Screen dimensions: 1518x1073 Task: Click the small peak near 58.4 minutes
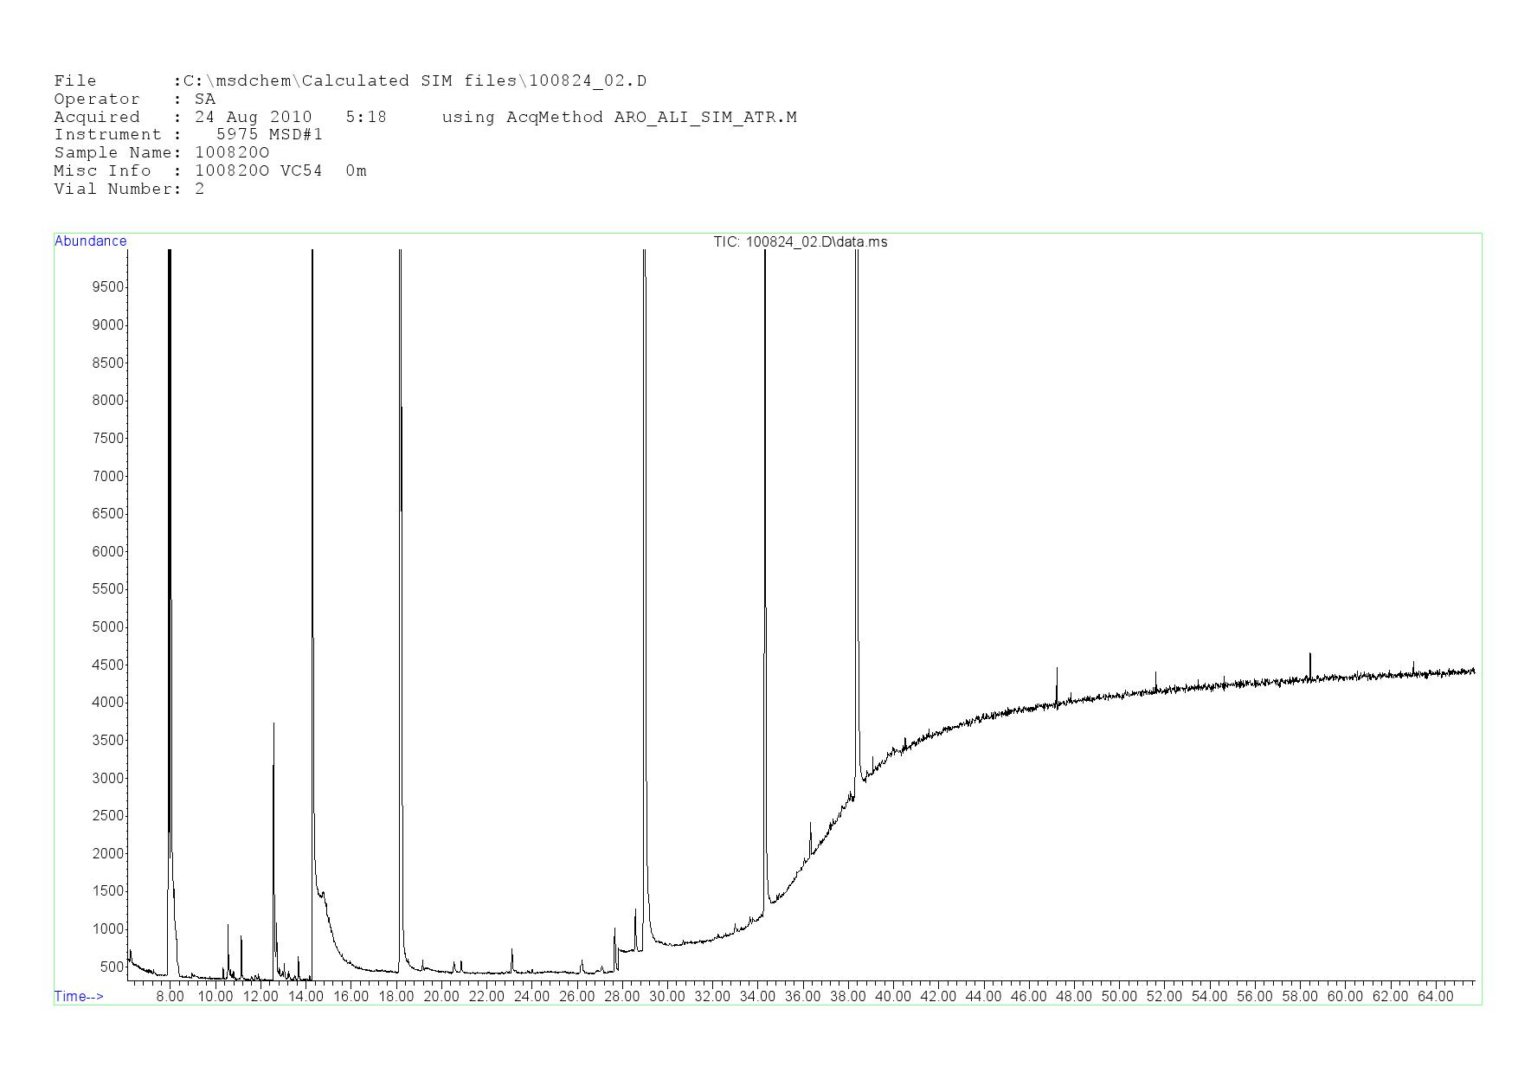[x=1309, y=655]
